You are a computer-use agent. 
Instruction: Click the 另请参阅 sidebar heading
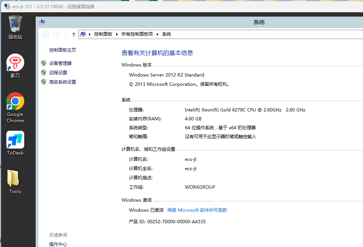coord(58,235)
